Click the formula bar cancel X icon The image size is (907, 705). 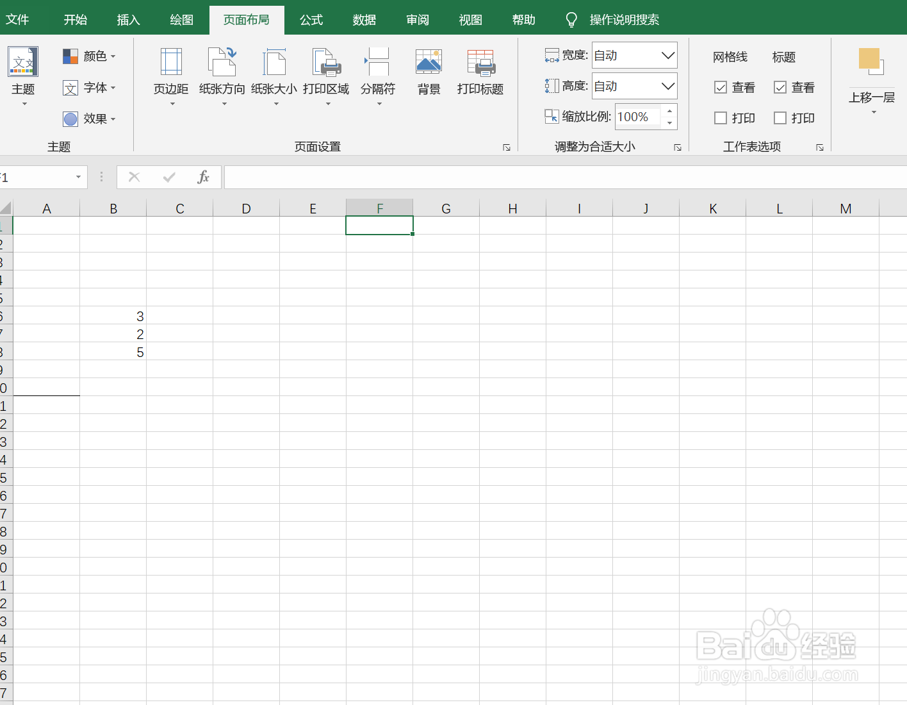click(x=134, y=177)
